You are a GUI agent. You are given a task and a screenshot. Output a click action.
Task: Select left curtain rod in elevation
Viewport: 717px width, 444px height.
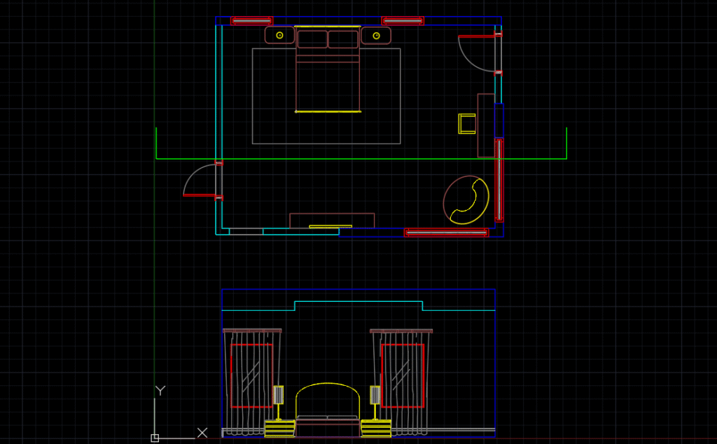point(252,331)
